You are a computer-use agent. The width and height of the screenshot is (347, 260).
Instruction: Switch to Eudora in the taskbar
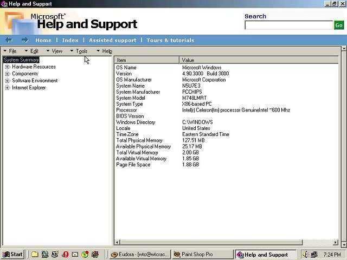[x=140, y=254]
